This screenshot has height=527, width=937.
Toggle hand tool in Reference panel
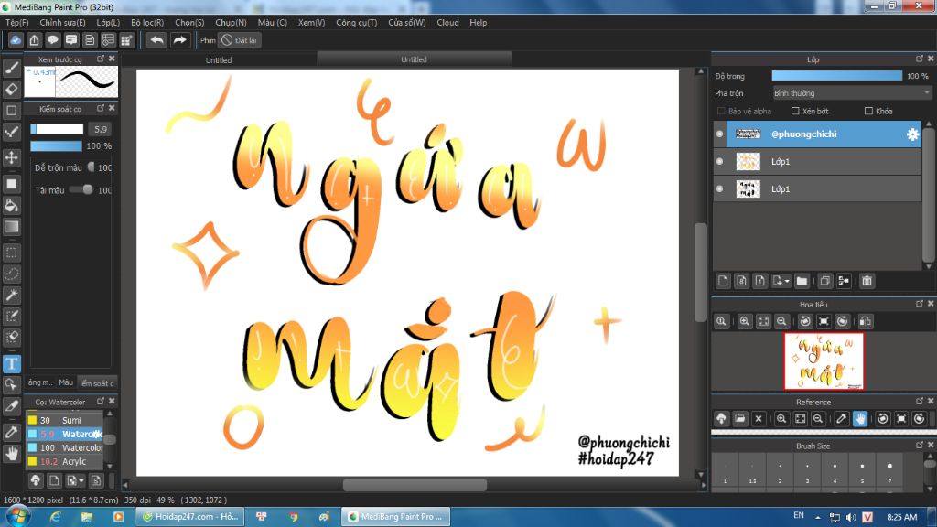click(x=860, y=419)
